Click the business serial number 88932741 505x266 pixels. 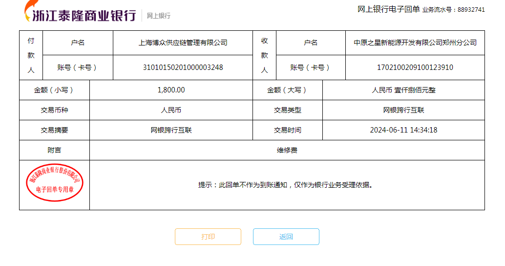[471, 10]
